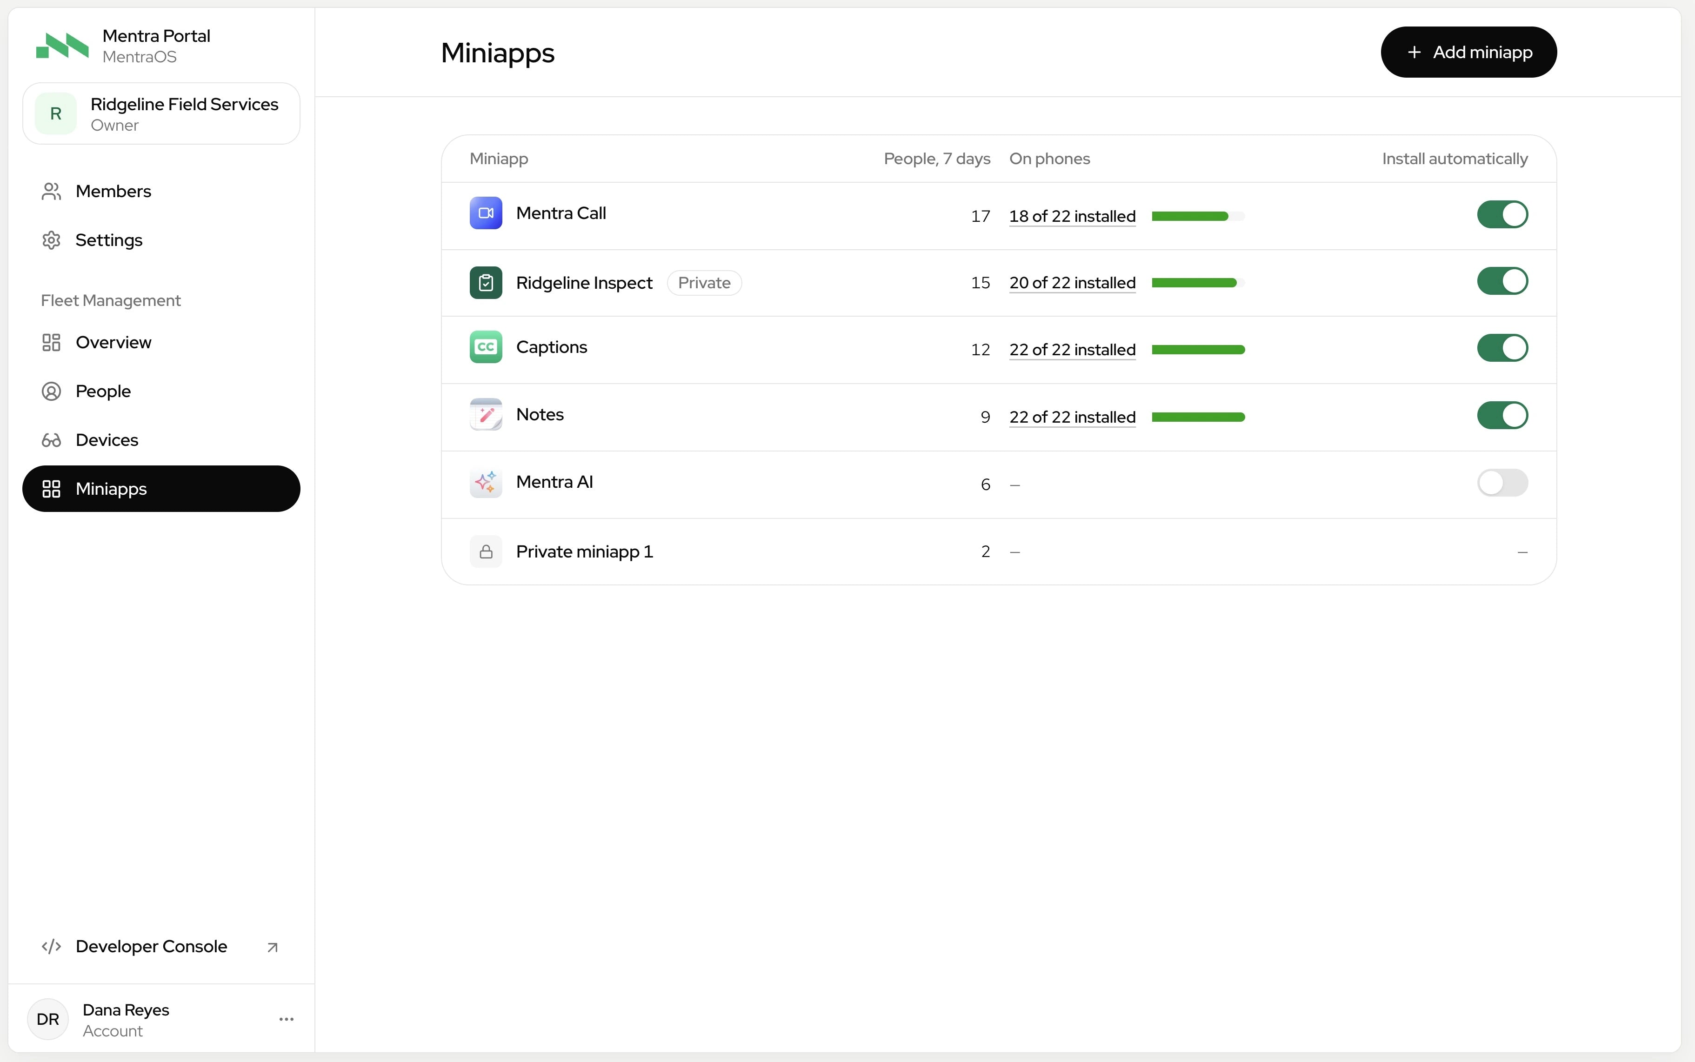Click the external link arrow beside Developer Console

[273, 948]
